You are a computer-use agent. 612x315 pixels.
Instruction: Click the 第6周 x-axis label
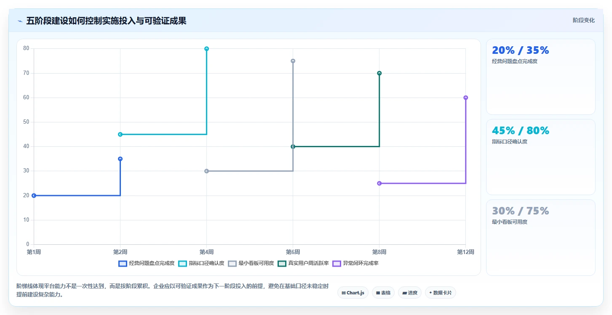click(293, 252)
